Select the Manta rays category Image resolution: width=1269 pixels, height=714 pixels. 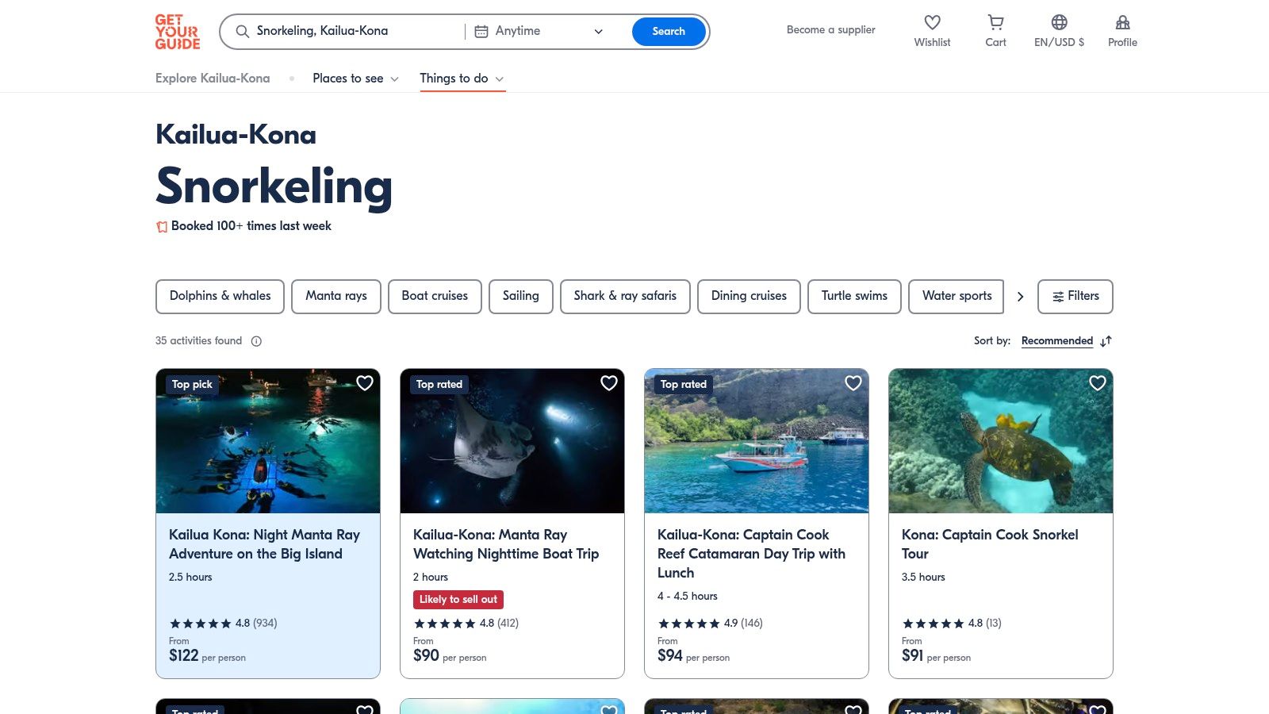(336, 297)
